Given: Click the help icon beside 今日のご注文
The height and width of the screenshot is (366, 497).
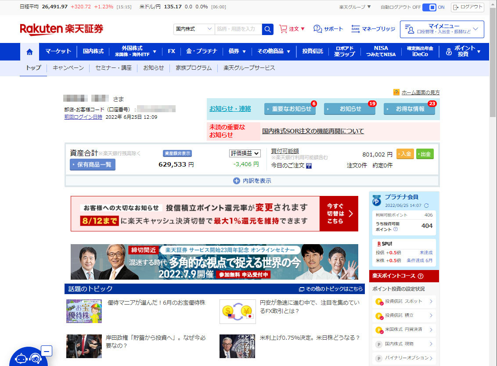Looking at the screenshot, I should coord(309,166).
